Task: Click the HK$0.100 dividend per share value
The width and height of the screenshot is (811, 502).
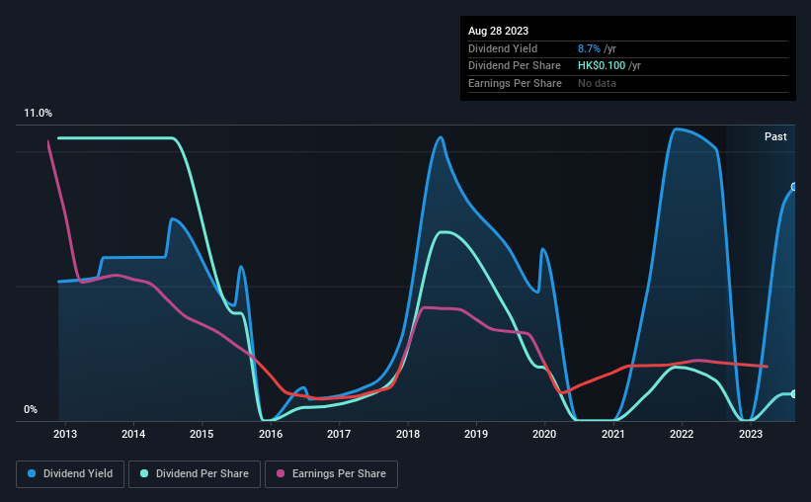Action: tap(602, 66)
